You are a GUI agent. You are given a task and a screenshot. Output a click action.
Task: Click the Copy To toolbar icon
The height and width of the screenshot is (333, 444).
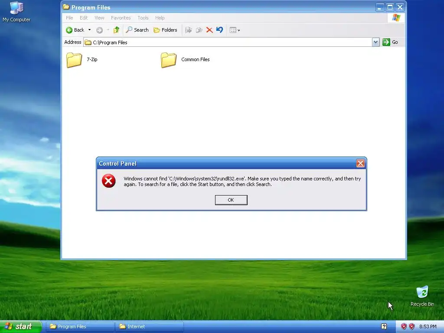click(199, 30)
